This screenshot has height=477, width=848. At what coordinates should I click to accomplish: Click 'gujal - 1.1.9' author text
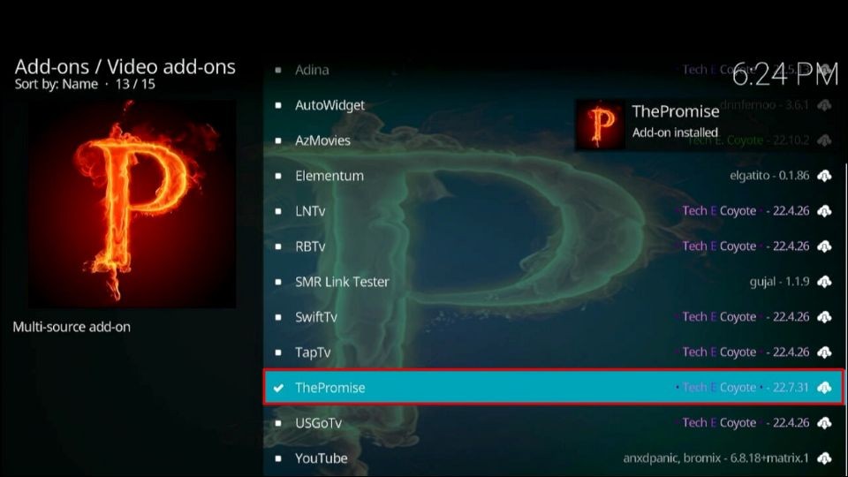(779, 282)
